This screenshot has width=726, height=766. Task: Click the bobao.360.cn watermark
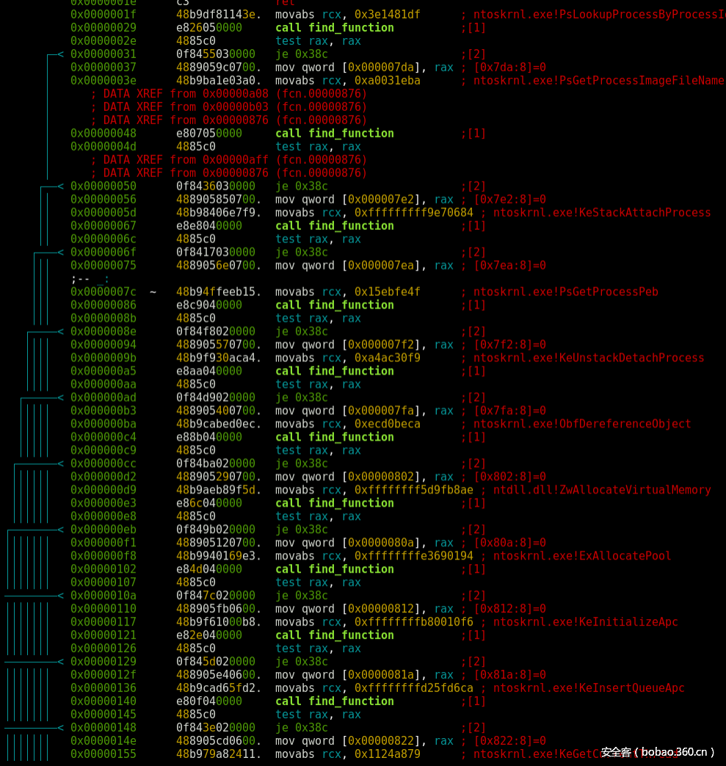[658, 752]
